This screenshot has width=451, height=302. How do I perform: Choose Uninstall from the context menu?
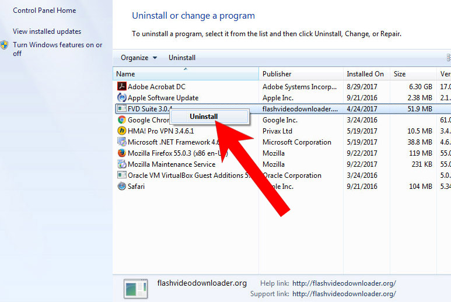pyautogui.click(x=204, y=117)
